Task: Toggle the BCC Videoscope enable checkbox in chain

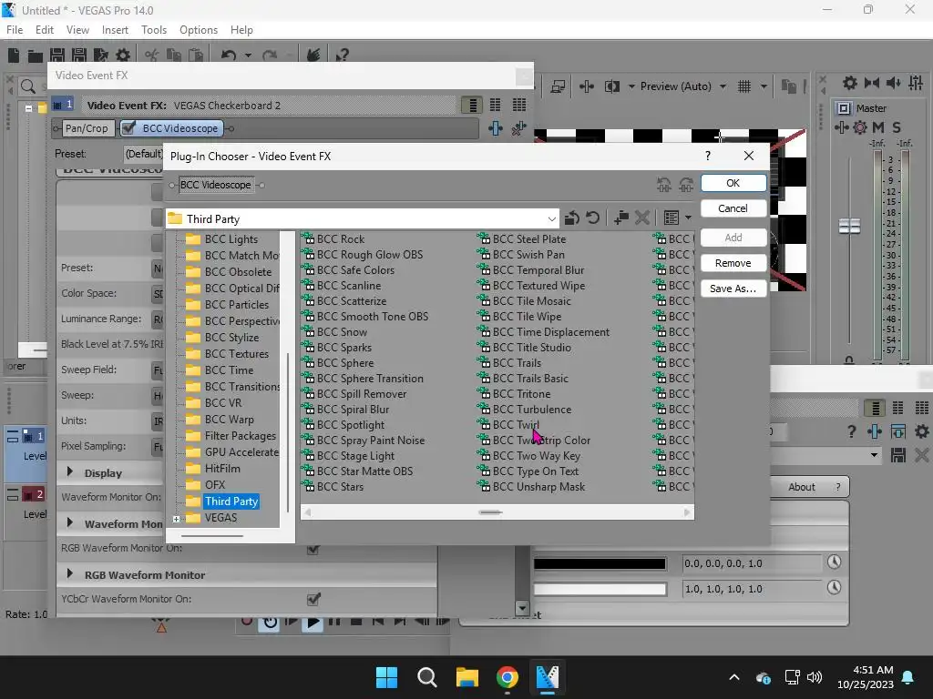Action: (128, 127)
